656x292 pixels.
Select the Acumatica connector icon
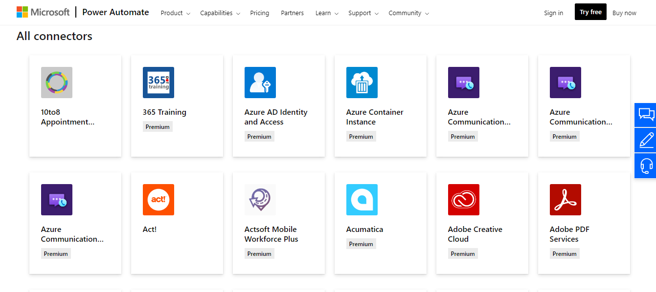pos(362,200)
